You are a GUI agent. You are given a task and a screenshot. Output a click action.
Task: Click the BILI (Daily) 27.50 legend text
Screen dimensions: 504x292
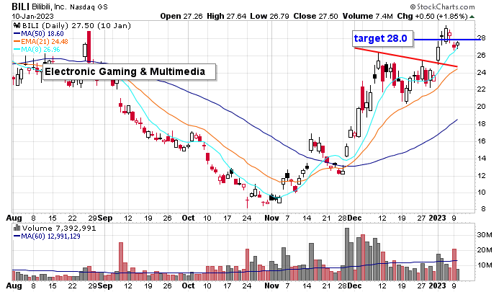(x=76, y=26)
